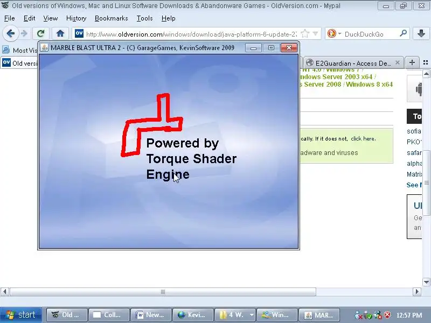Click the 'sofia' link in sidebar
Viewport: 431px width, 323px height.
point(414,131)
